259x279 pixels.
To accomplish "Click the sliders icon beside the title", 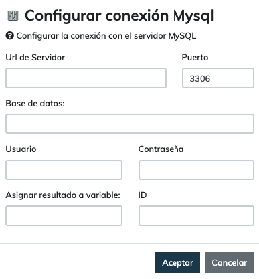I will click(13, 16).
